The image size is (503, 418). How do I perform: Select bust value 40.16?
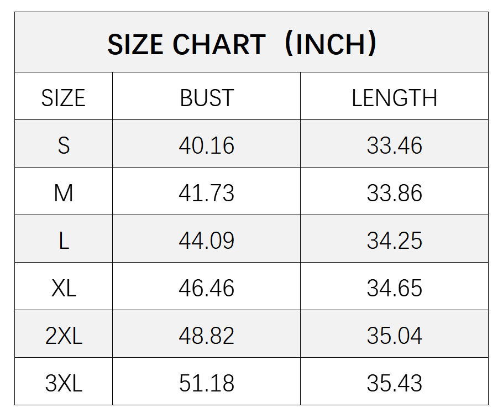pyautogui.click(x=207, y=145)
